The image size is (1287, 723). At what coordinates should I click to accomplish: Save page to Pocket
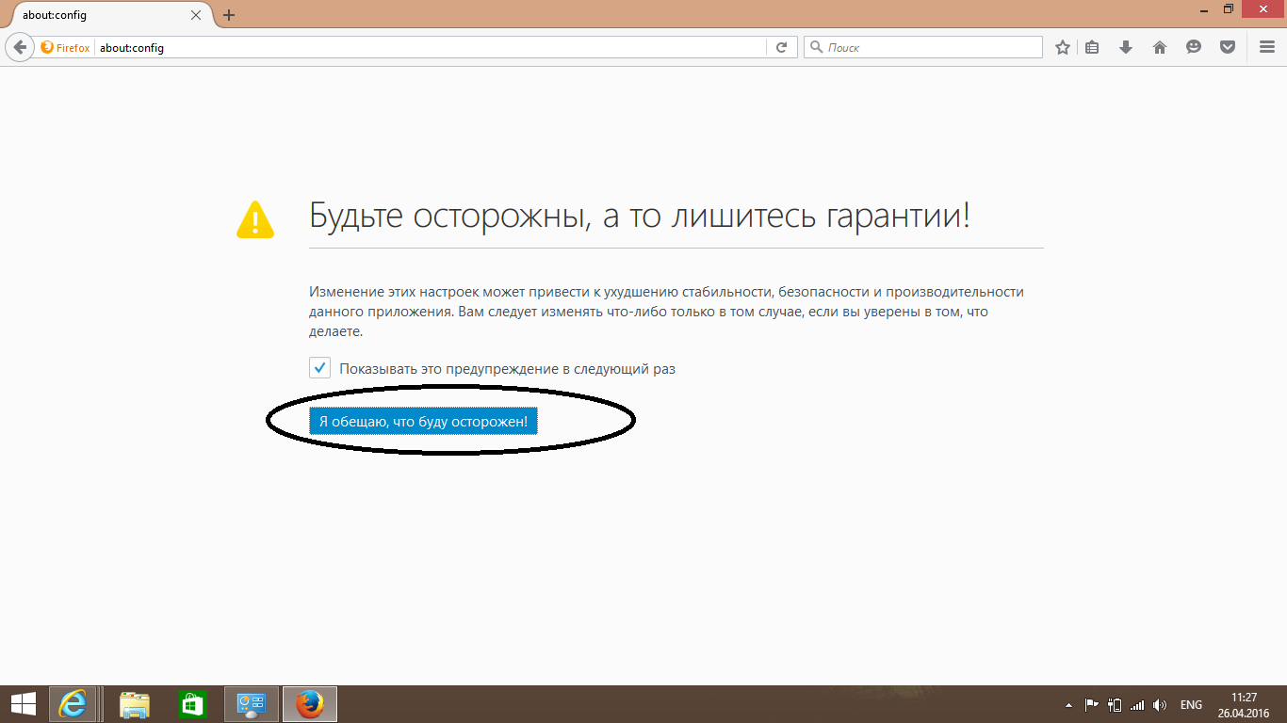click(x=1228, y=47)
